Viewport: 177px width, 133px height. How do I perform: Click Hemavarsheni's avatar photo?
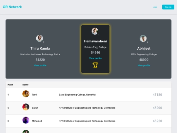coord(95,31)
